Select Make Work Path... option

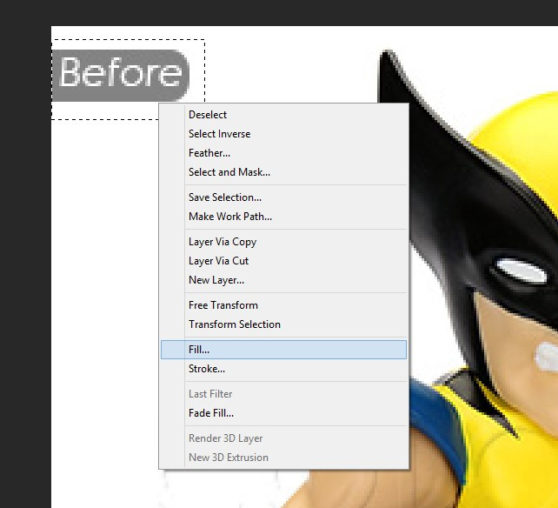[x=230, y=217]
